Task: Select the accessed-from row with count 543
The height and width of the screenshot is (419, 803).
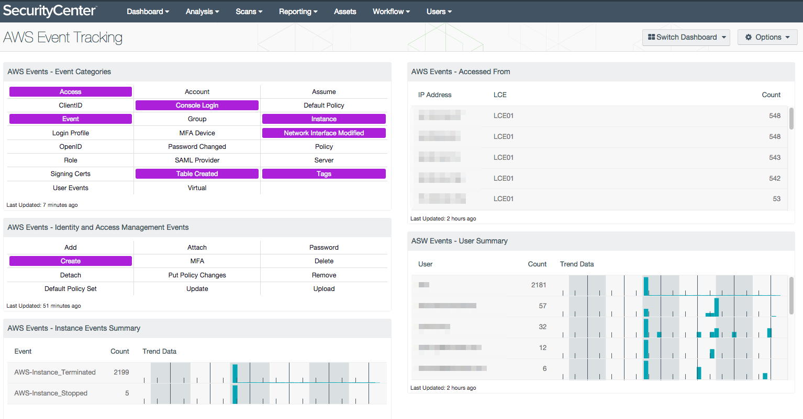Action: (x=599, y=158)
